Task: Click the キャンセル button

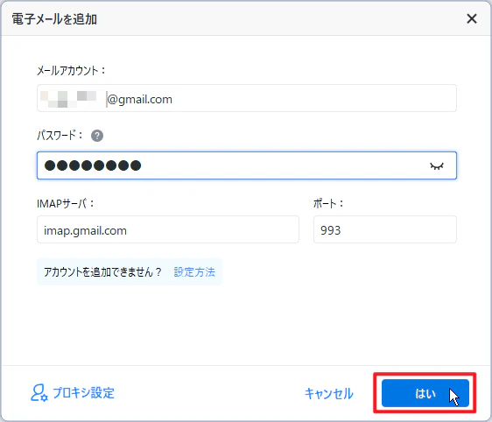Action: coord(329,393)
